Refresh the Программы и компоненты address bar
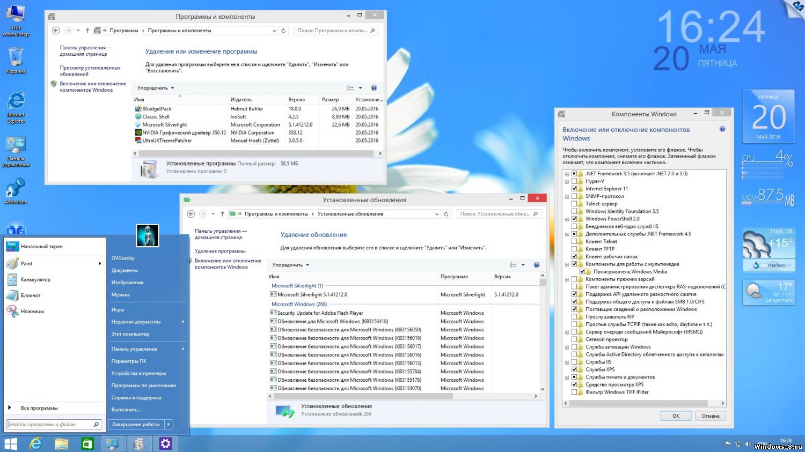The image size is (805, 452). coord(284,31)
